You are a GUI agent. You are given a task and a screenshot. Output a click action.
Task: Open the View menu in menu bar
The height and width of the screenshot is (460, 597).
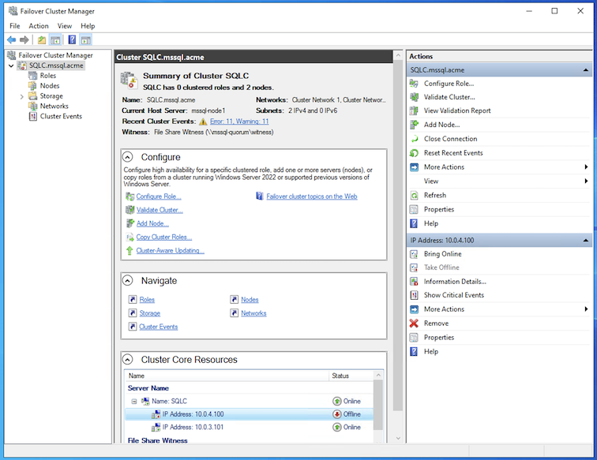[64, 26]
